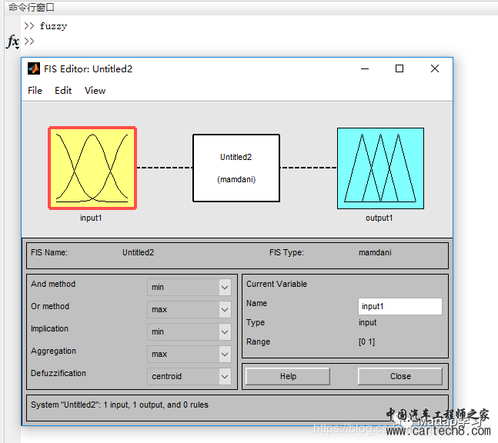The width and height of the screenshot is (498, 443).
Task: Click the FIS Name 'Untitled2' value
Action: [x=138, y=252]
